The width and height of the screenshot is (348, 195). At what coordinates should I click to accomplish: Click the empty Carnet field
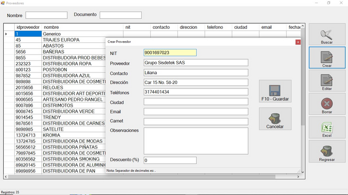196,121
